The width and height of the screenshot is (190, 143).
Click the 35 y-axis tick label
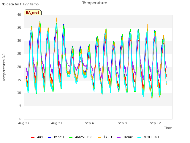coord(19,28)
